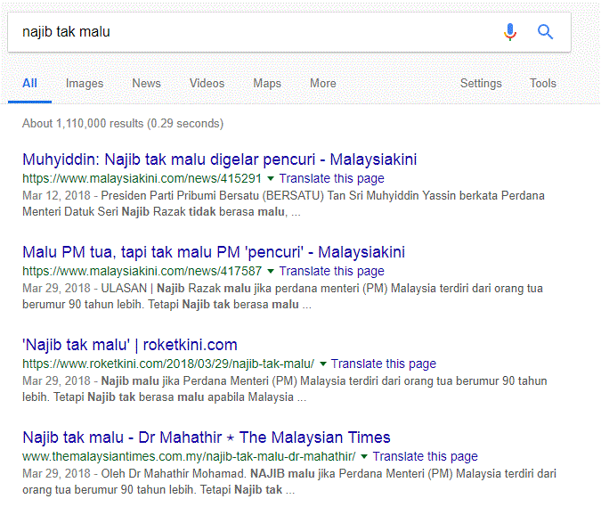
Task: Expand dropdown arrow next to themalaysiantimes.com.my URL
Action: coord(364,457)
